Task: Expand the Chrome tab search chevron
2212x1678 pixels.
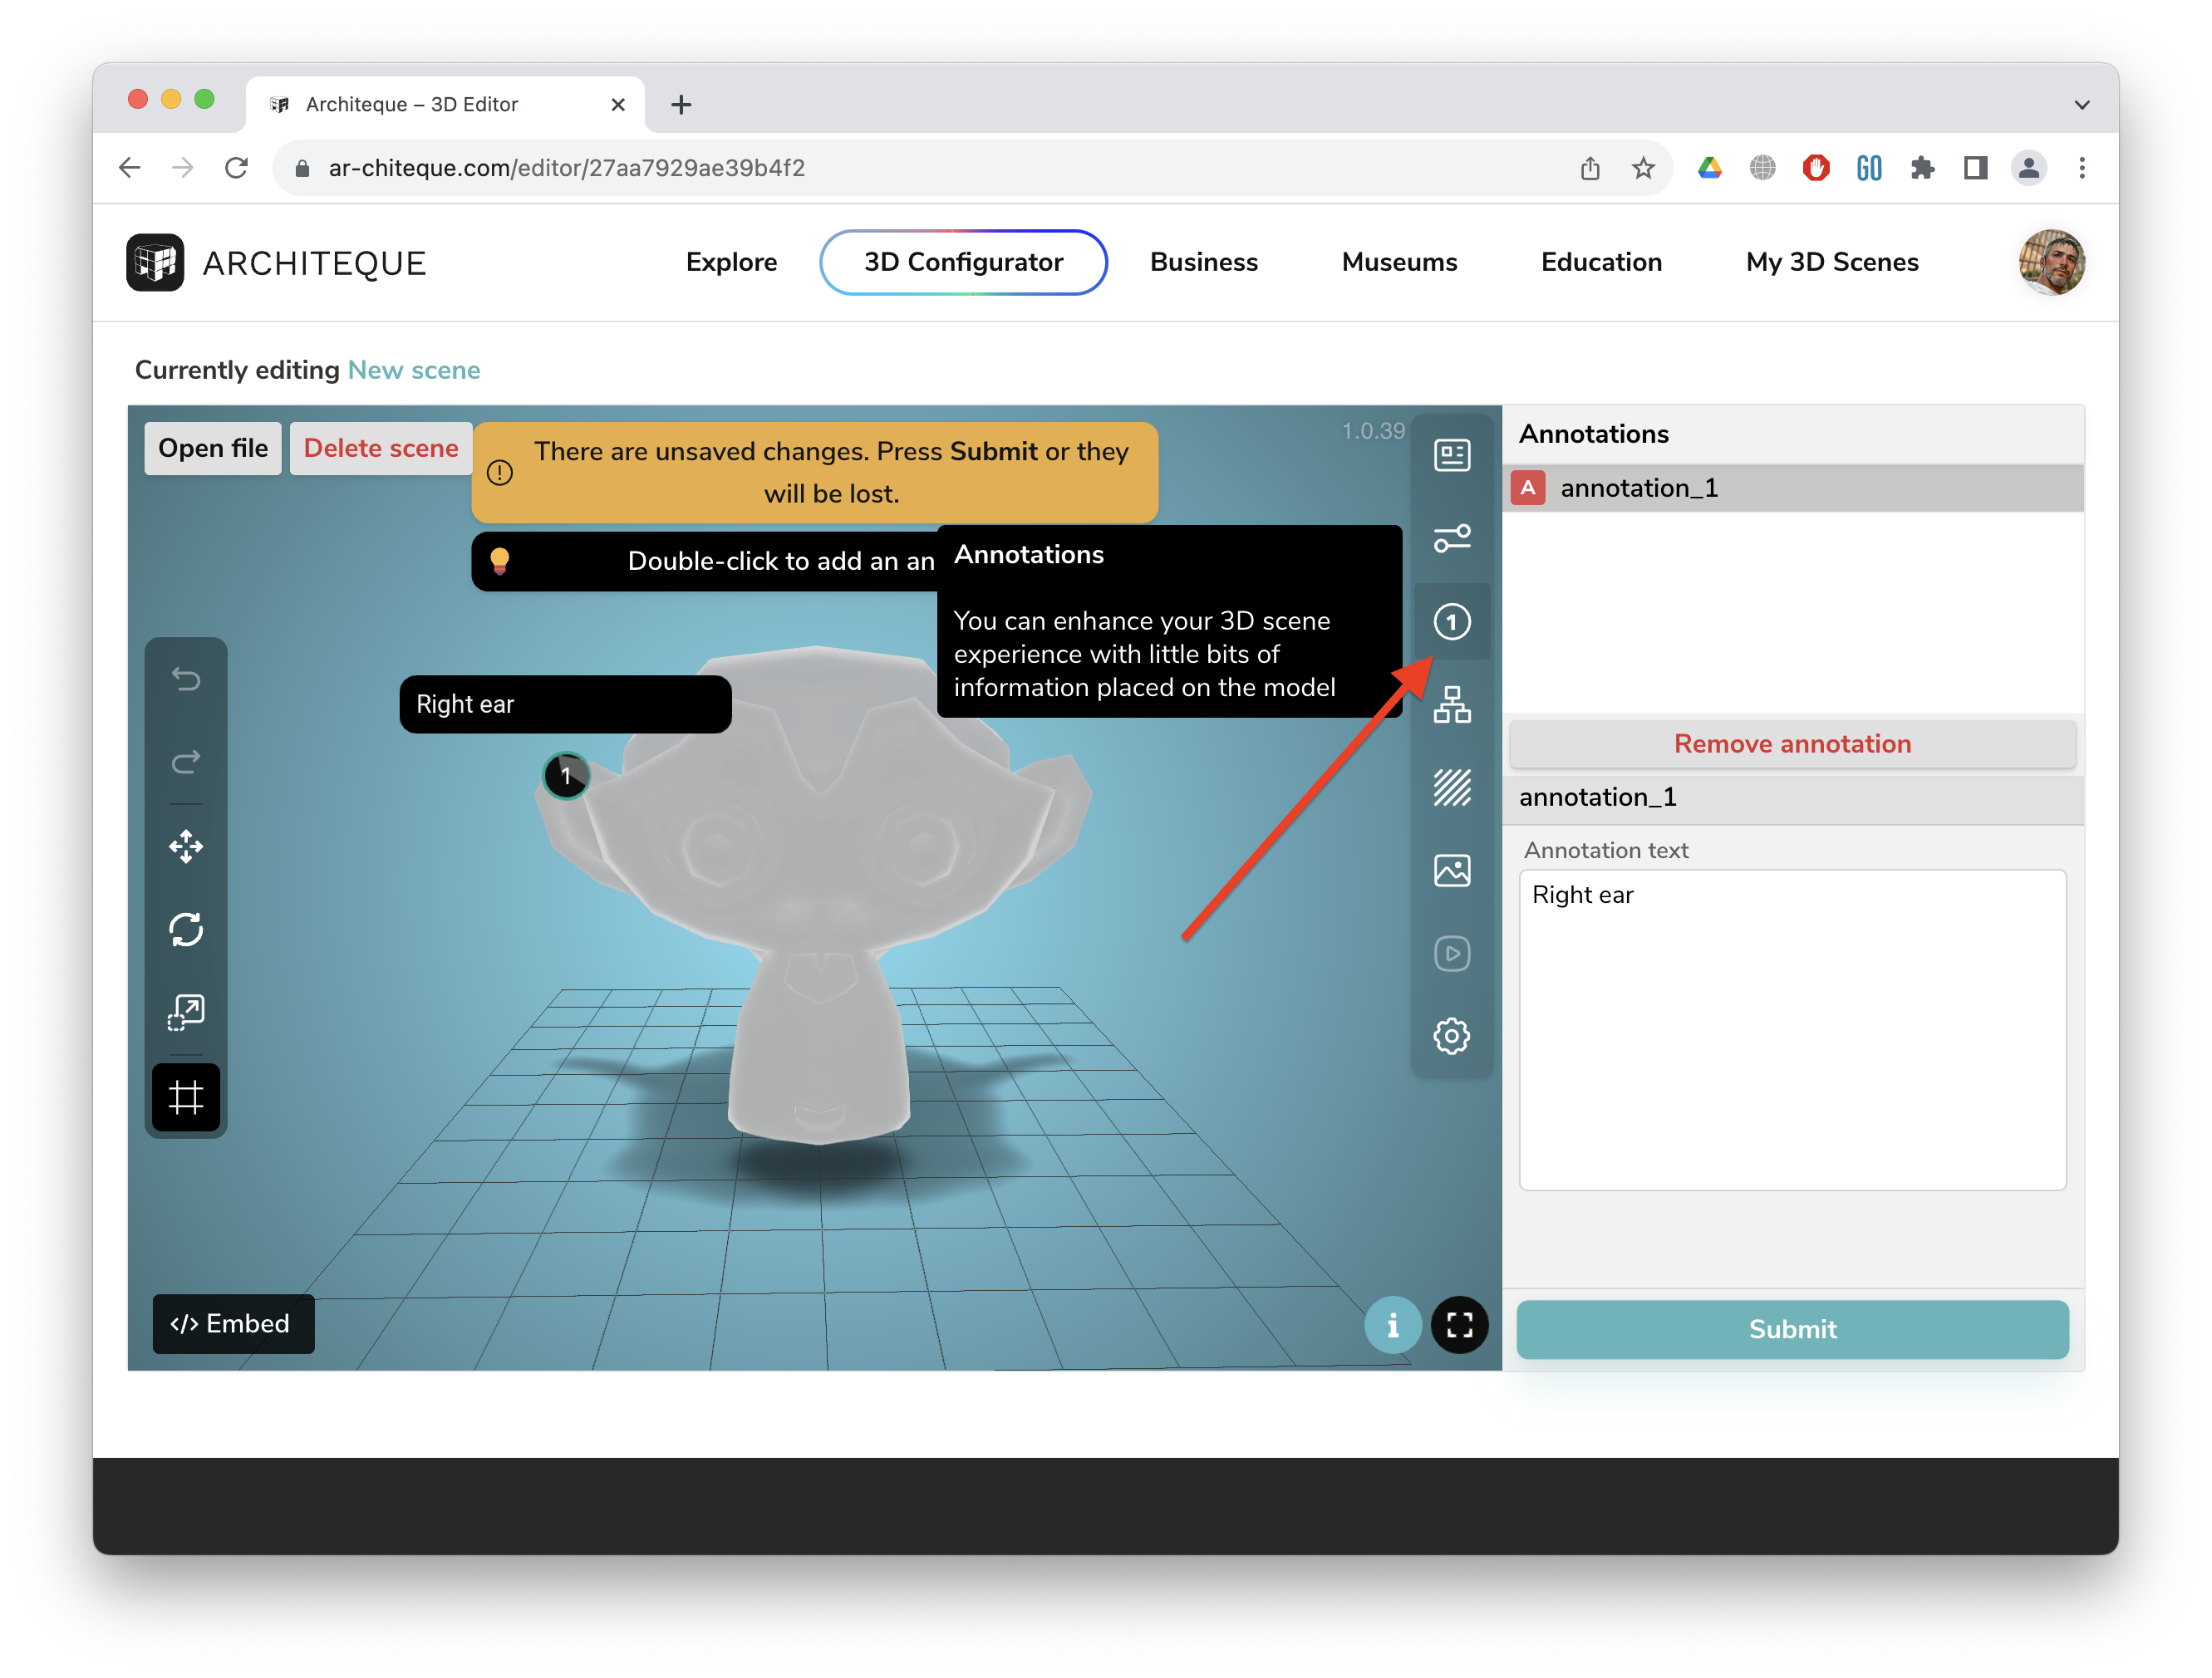Action: tap(2081, 104)
